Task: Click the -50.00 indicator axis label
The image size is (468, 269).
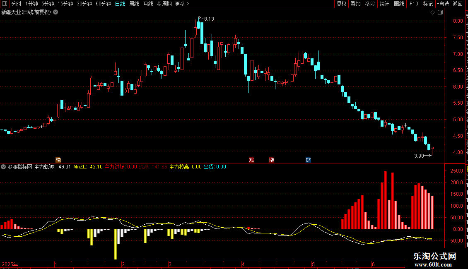Action: [x=456, y=241]
